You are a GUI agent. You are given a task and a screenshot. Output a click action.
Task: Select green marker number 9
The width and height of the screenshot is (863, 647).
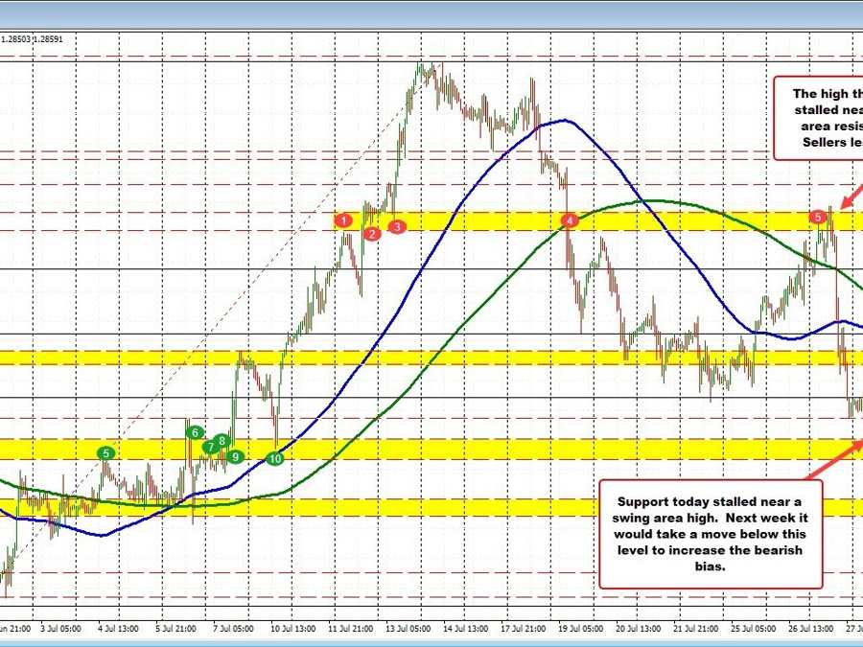[236, 455]
